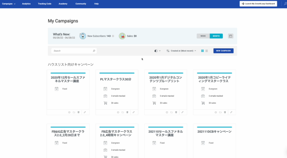Screen dimensions: 287x158
Task: Go to Analytics
Action: [26, 4]
